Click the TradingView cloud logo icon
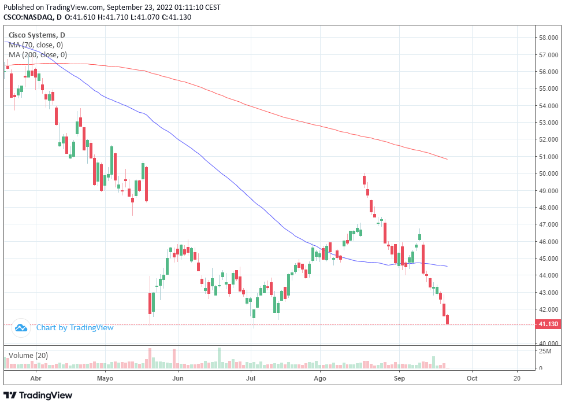Image resolution: width=565 pixels, height=406 pixels. tap(21, 328)
